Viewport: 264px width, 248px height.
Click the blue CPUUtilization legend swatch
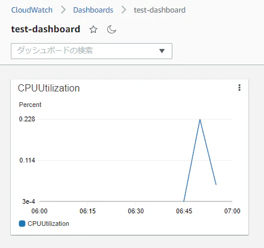click(22, 223)
